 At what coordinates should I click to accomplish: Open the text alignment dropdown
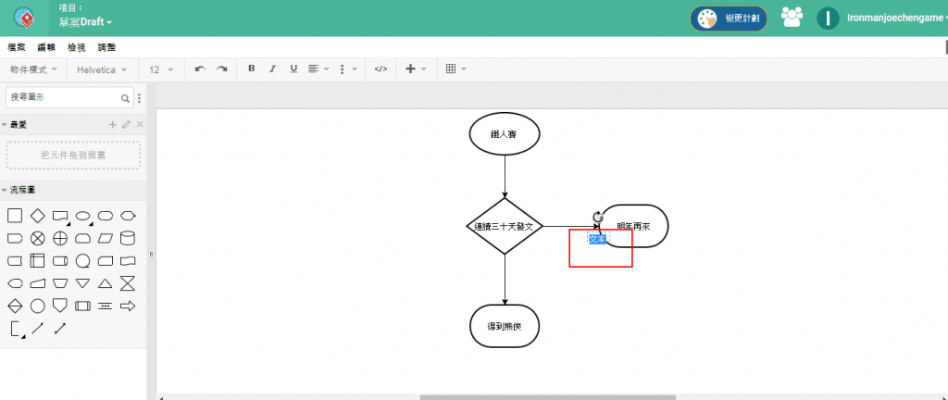point(318,69)
